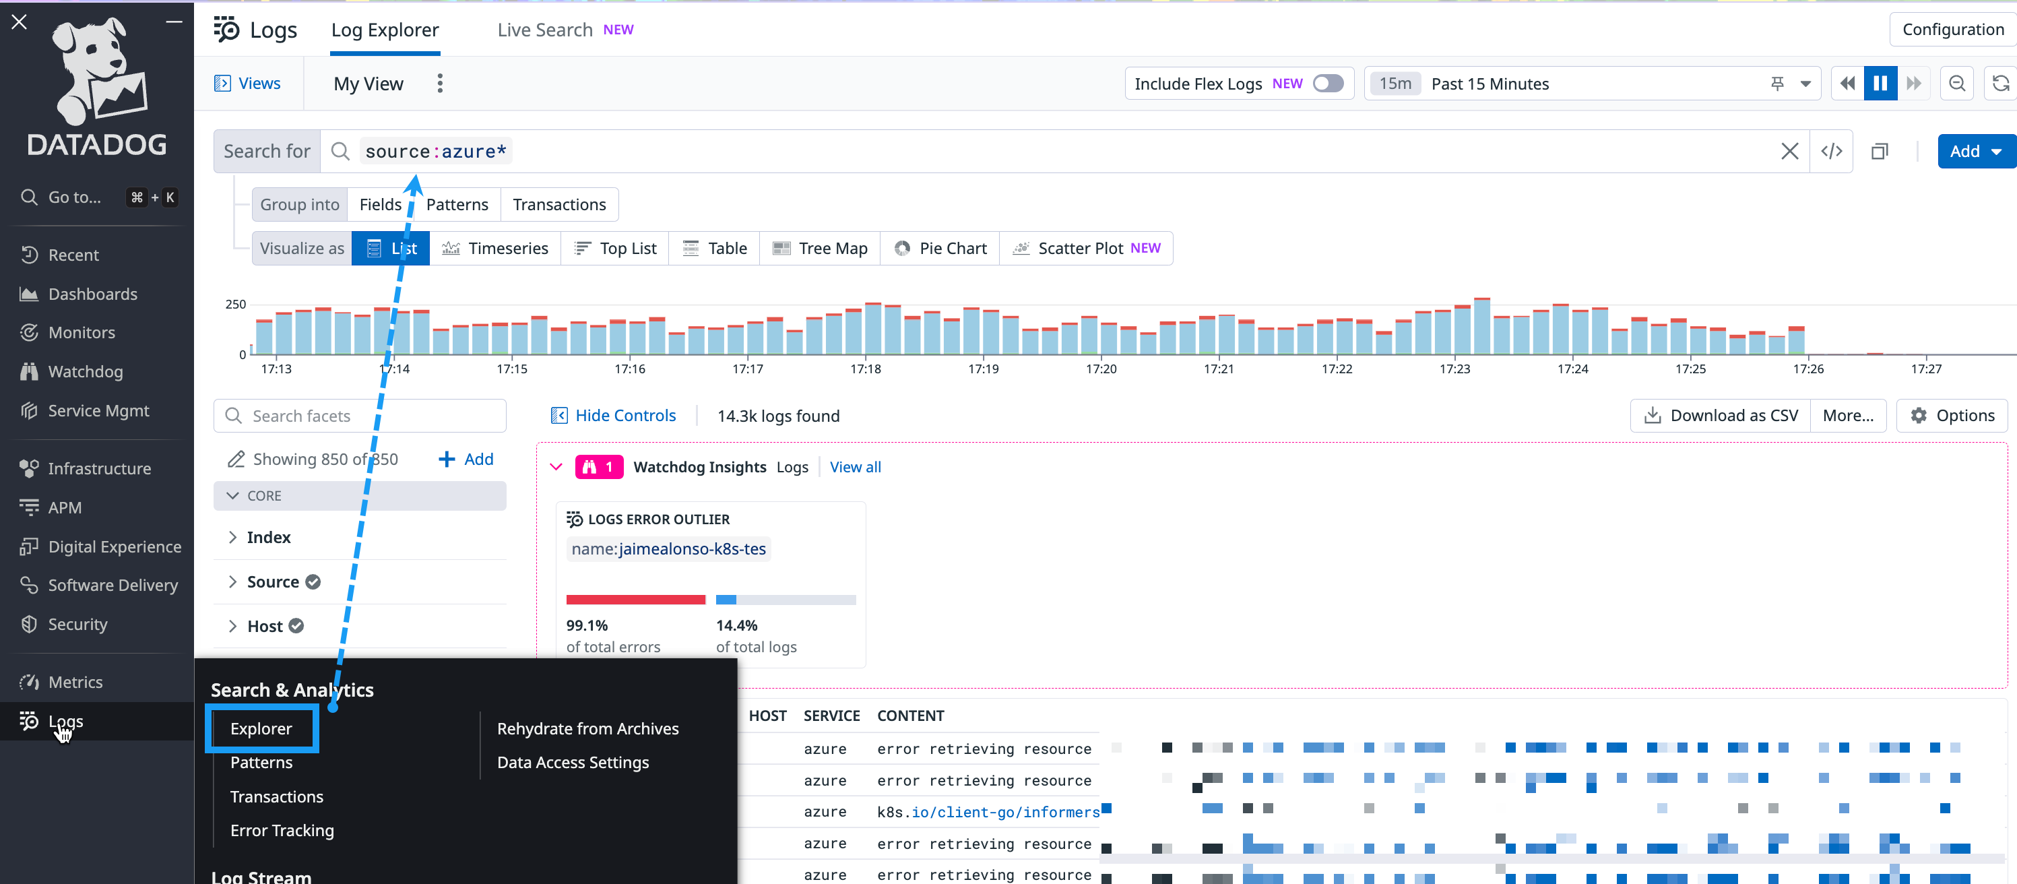This screenshot has width=2017, height=884.
Task: Click the refresh icon
Action: tap(2001, 83)
